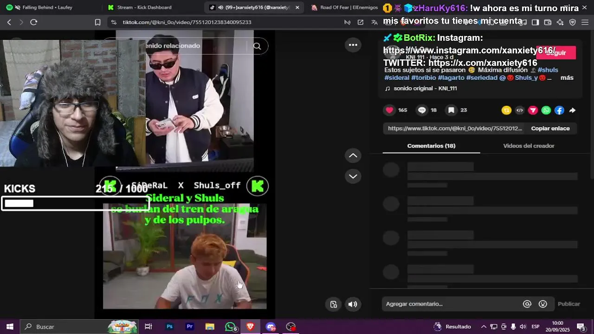Open the #lagarto hashtag link
594x334 pixels.
[x=451, y=78]
